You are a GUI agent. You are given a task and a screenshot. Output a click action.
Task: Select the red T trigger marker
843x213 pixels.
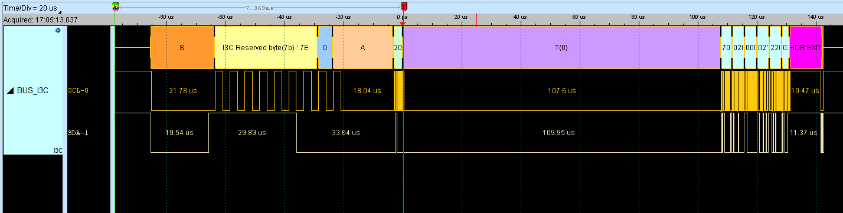point(404,6)
